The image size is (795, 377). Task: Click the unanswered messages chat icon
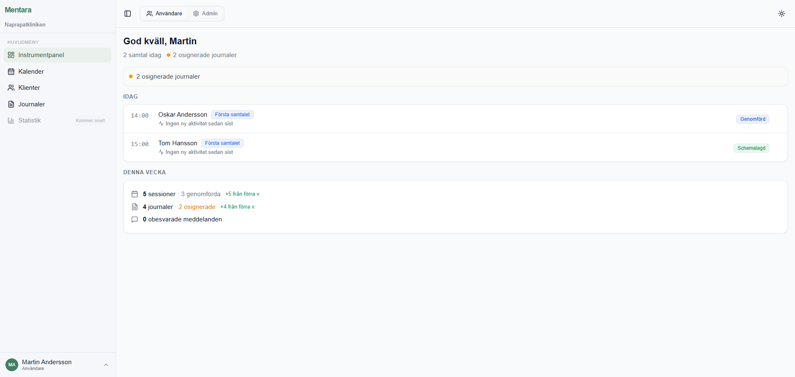(135, 219)
